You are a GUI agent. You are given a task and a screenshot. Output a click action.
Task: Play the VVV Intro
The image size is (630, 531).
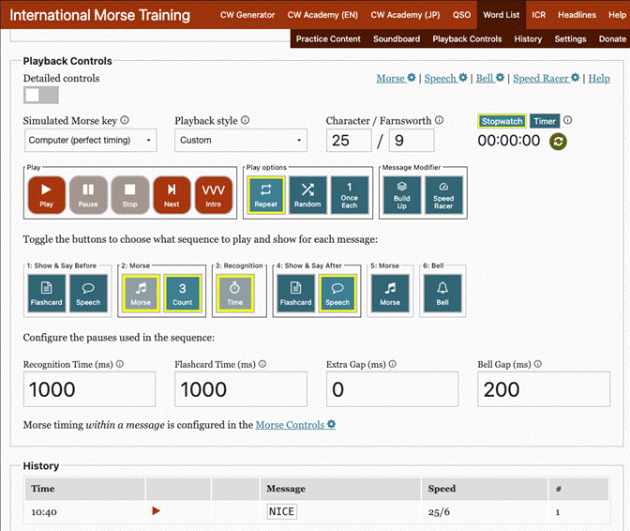214,194
